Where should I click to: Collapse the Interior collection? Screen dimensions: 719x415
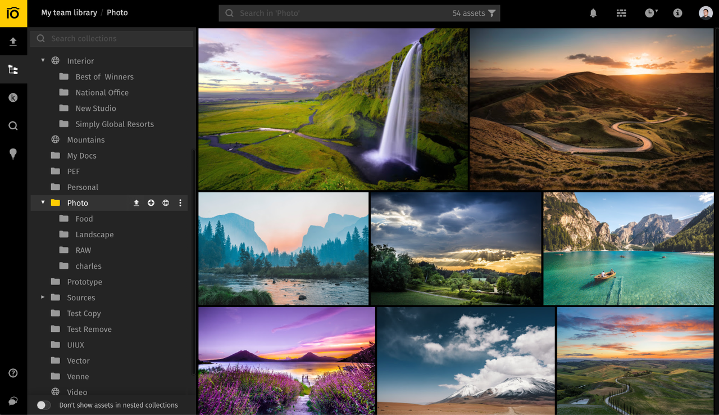(42, 60)
